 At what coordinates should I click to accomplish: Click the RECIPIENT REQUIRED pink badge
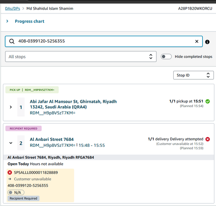[x=23, y=128]
